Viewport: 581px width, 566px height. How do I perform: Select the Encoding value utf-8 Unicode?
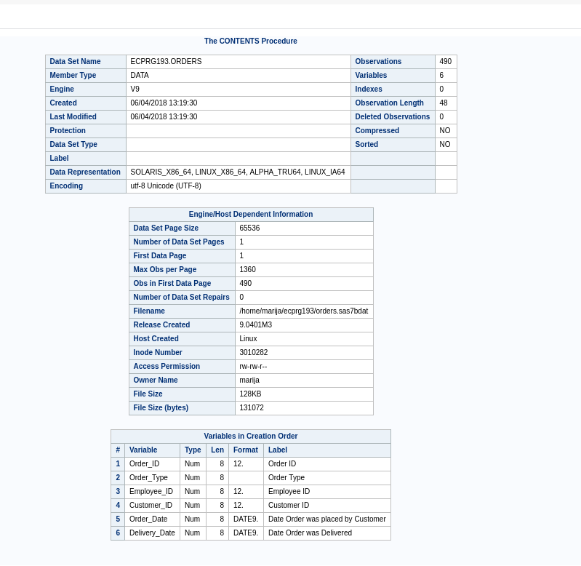166,186
